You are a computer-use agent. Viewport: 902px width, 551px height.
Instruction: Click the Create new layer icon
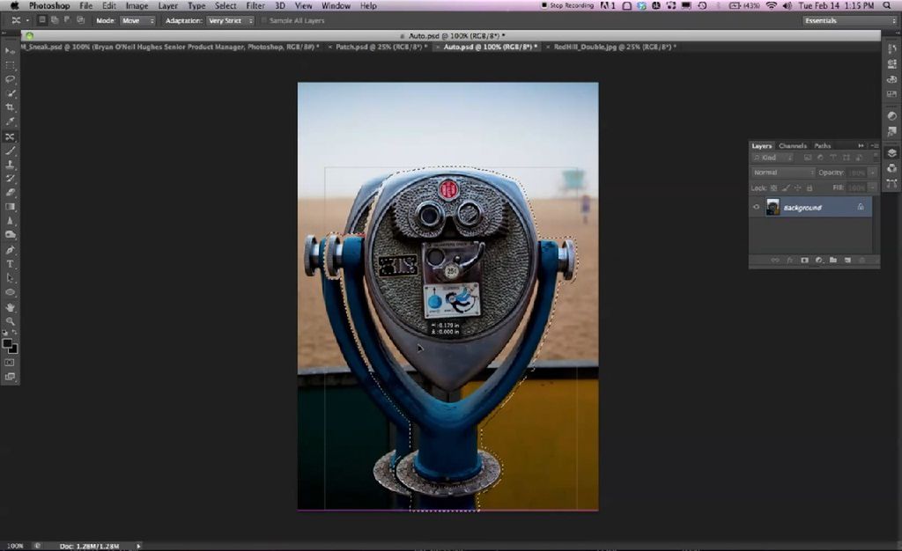(x=847, y=261)
